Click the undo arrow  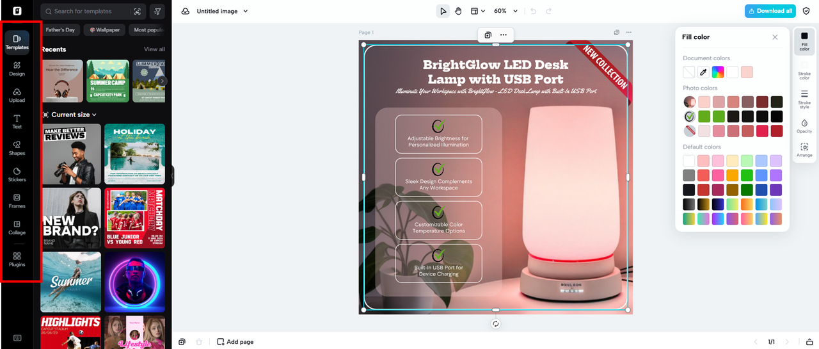(533, 11)
